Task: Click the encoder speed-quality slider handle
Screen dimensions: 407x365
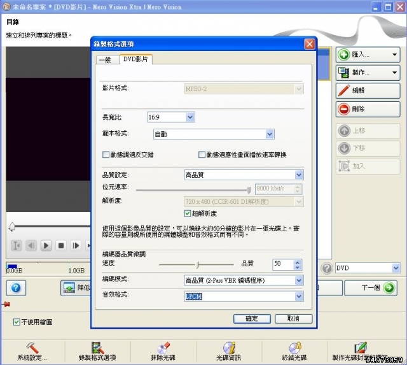Action: tap(198, 264)
